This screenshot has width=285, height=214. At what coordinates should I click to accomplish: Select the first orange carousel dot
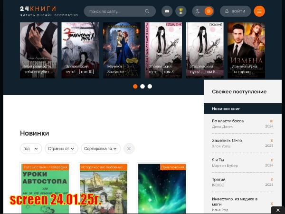click(x=135, y=86)
